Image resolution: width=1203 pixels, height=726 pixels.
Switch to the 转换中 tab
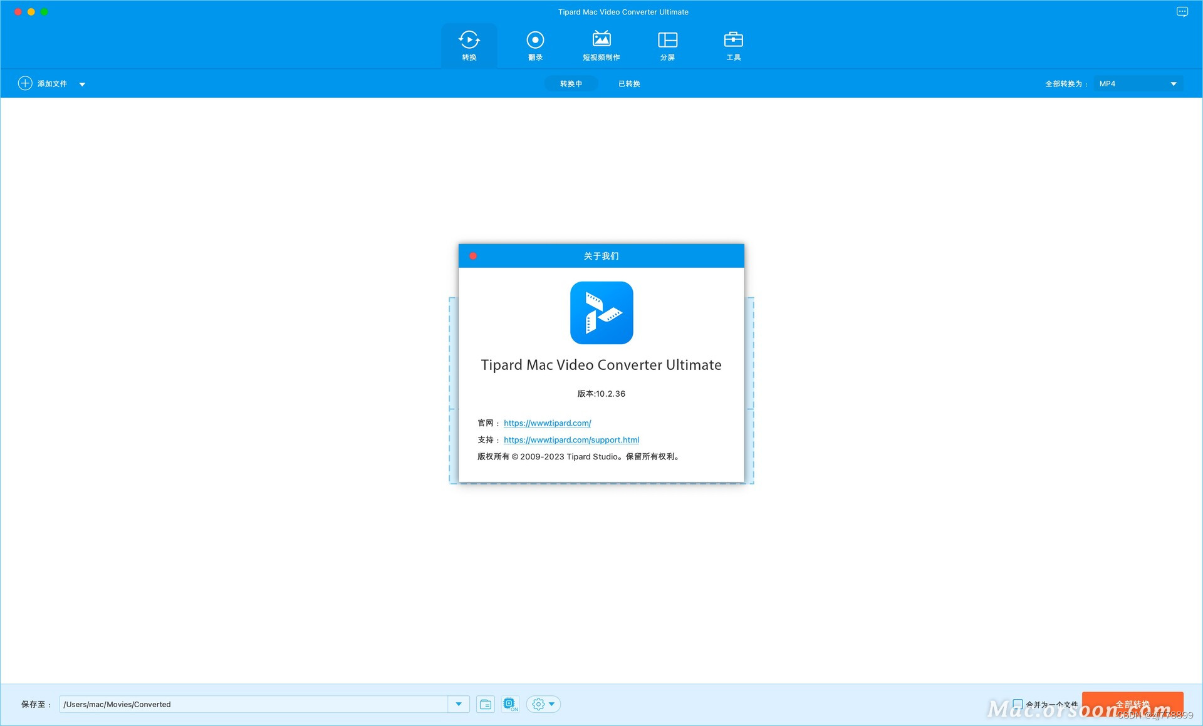click(x=571, y=83)
